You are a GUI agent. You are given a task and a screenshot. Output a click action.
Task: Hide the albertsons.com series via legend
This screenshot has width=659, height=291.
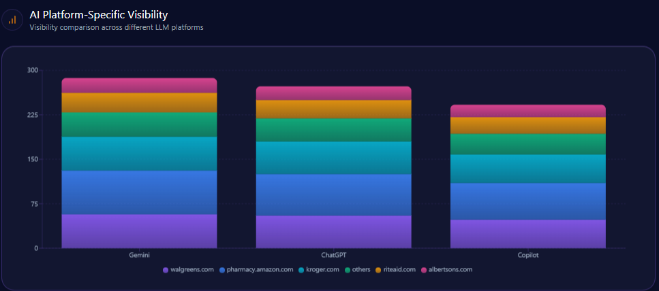(x=446, y=270)
